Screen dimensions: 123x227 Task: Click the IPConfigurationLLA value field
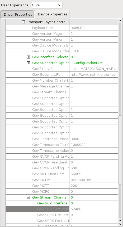pyautogui.click(x=93, y=63)
